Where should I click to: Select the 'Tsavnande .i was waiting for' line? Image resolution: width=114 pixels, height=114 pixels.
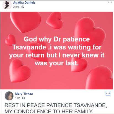click(x=57, y=47)
